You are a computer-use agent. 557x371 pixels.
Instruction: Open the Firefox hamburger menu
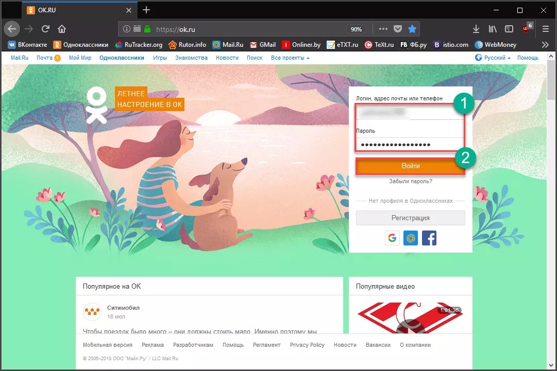[x=546, y=29]
